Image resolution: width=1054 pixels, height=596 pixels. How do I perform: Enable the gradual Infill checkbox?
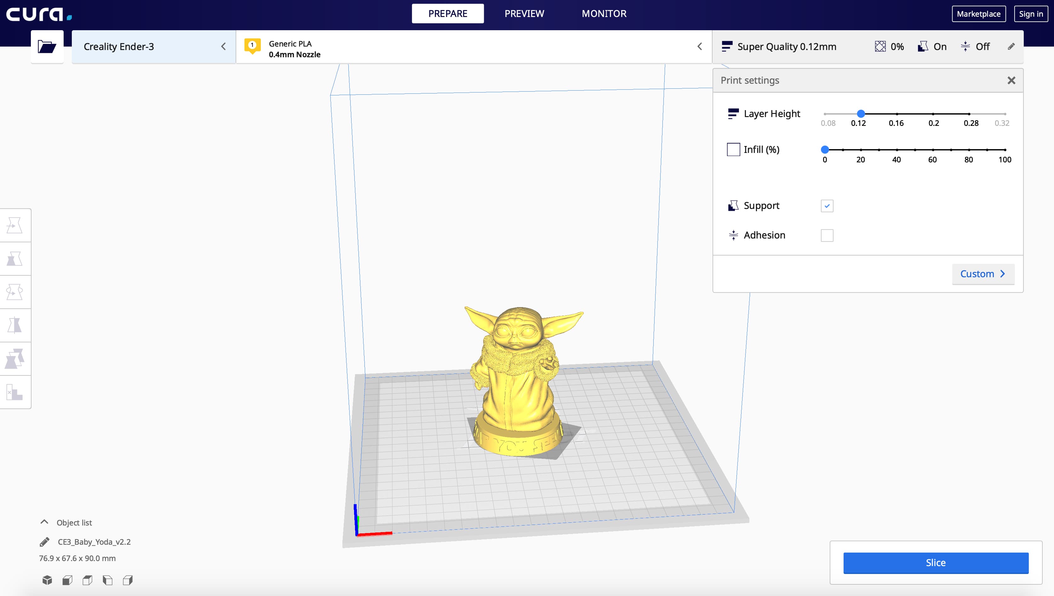733,149
